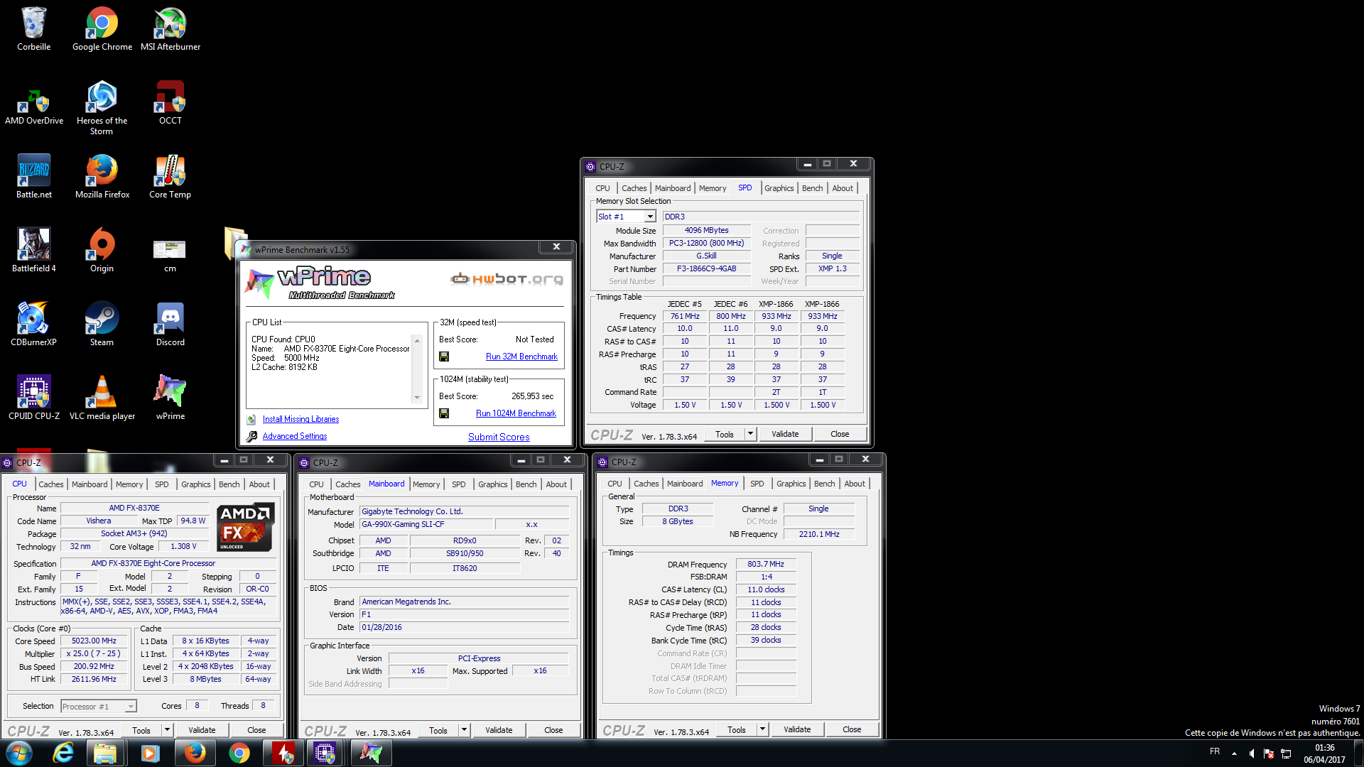
Task: Launch Steam from the desktop
Action: (x=102, y=325)
